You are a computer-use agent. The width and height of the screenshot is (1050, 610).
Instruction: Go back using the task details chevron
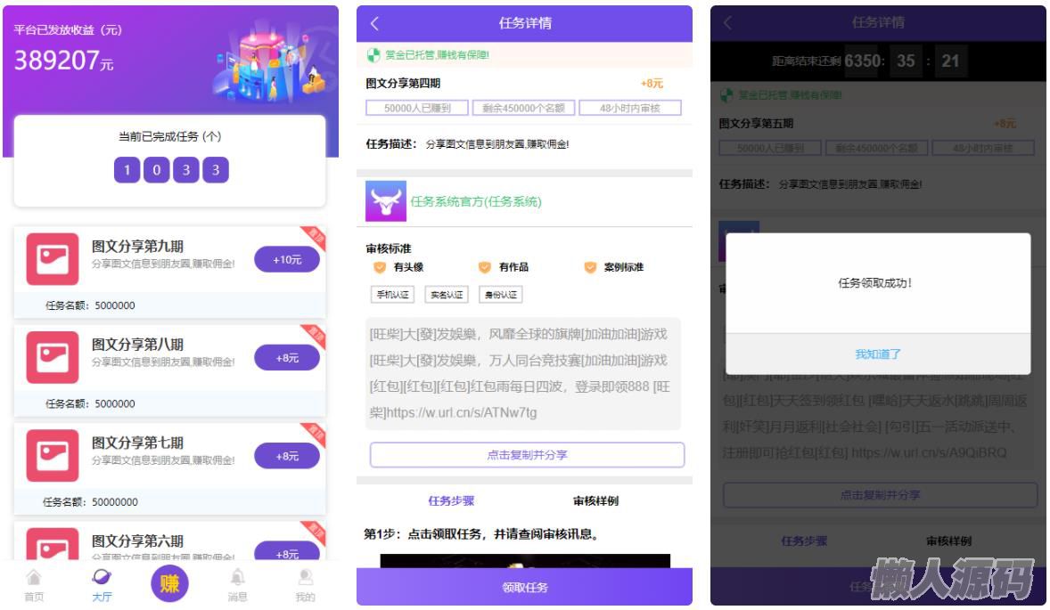[374, 24]
